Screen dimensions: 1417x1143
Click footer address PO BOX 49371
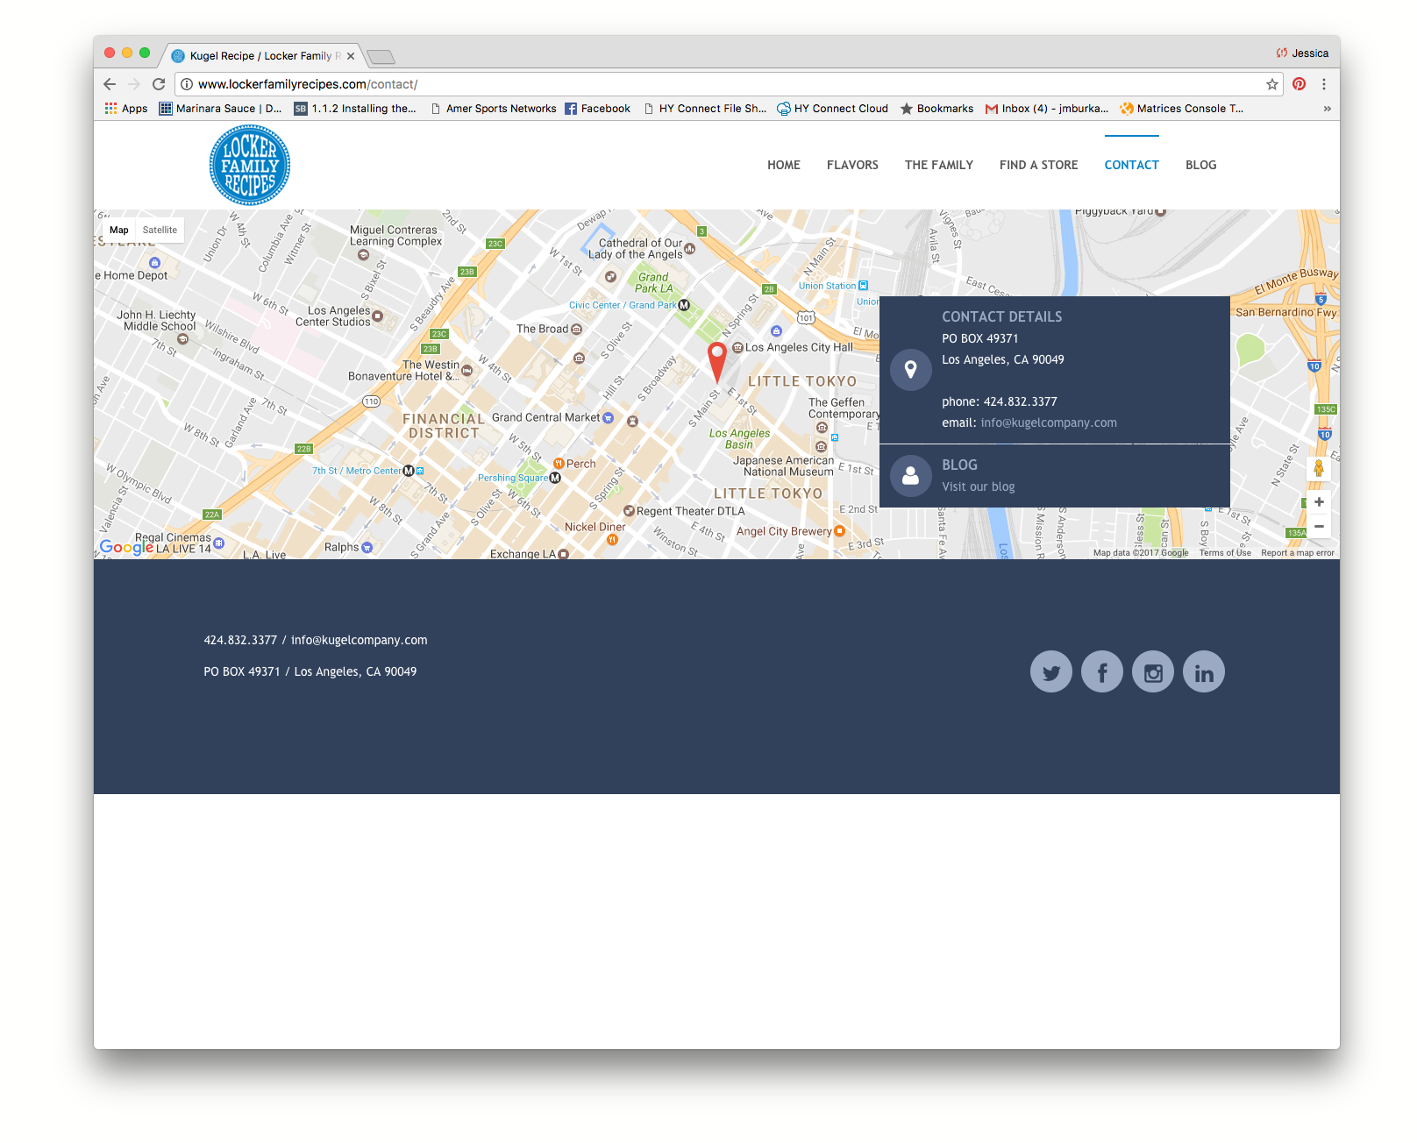coord(242,671)
